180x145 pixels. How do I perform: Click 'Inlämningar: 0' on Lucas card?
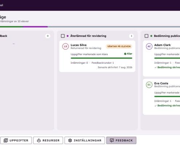[x=79, y=63]
